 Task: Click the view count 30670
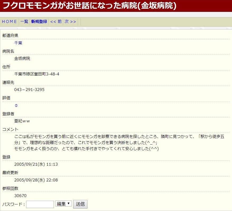point(20,196)
